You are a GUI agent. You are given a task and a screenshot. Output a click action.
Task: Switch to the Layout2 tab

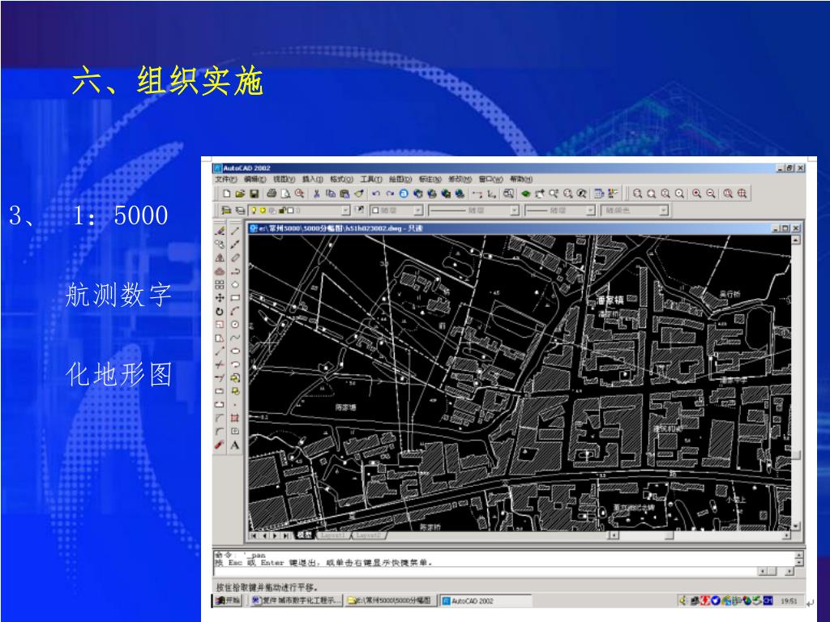(x=368, y=536)
